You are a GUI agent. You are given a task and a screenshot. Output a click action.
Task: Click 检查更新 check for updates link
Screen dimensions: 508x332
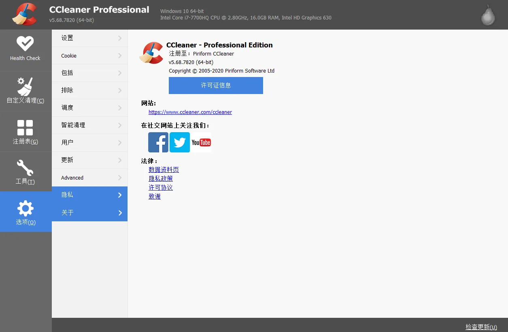pyautogui.click(x=481, y=327)
